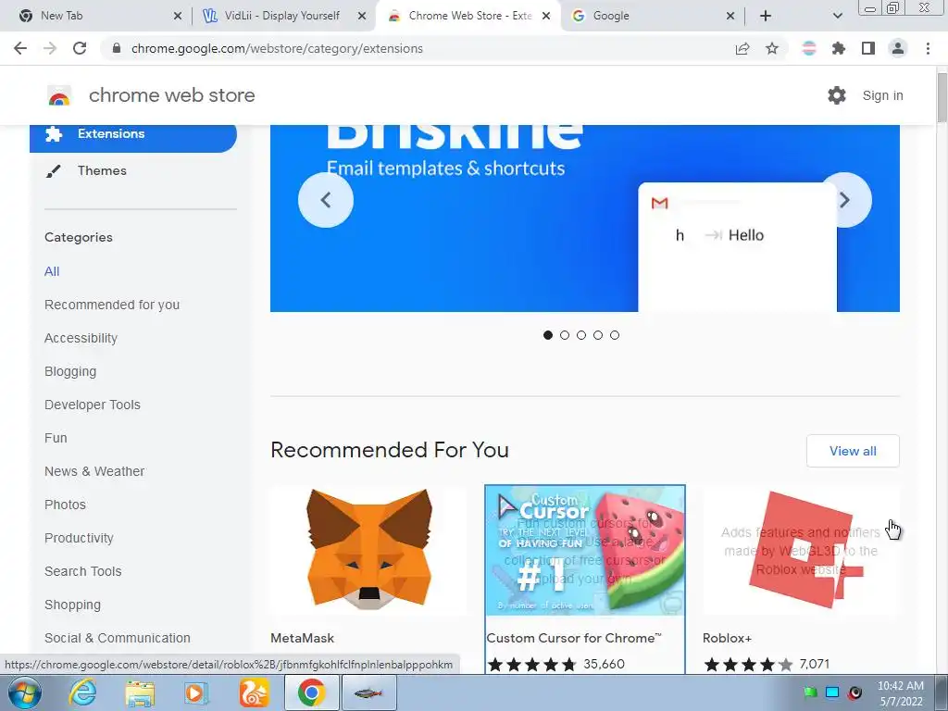Reload the page with the refresh icon
Image resolution: width=948 pixels, height=711 pixels.
point(80,48)
